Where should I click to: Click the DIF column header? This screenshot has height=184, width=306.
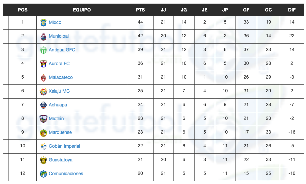coord(292,10)
